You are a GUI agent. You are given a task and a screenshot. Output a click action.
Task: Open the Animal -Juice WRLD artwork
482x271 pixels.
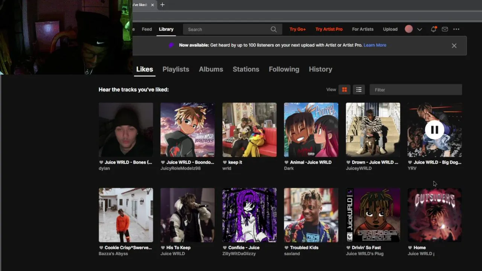point(311,130)
